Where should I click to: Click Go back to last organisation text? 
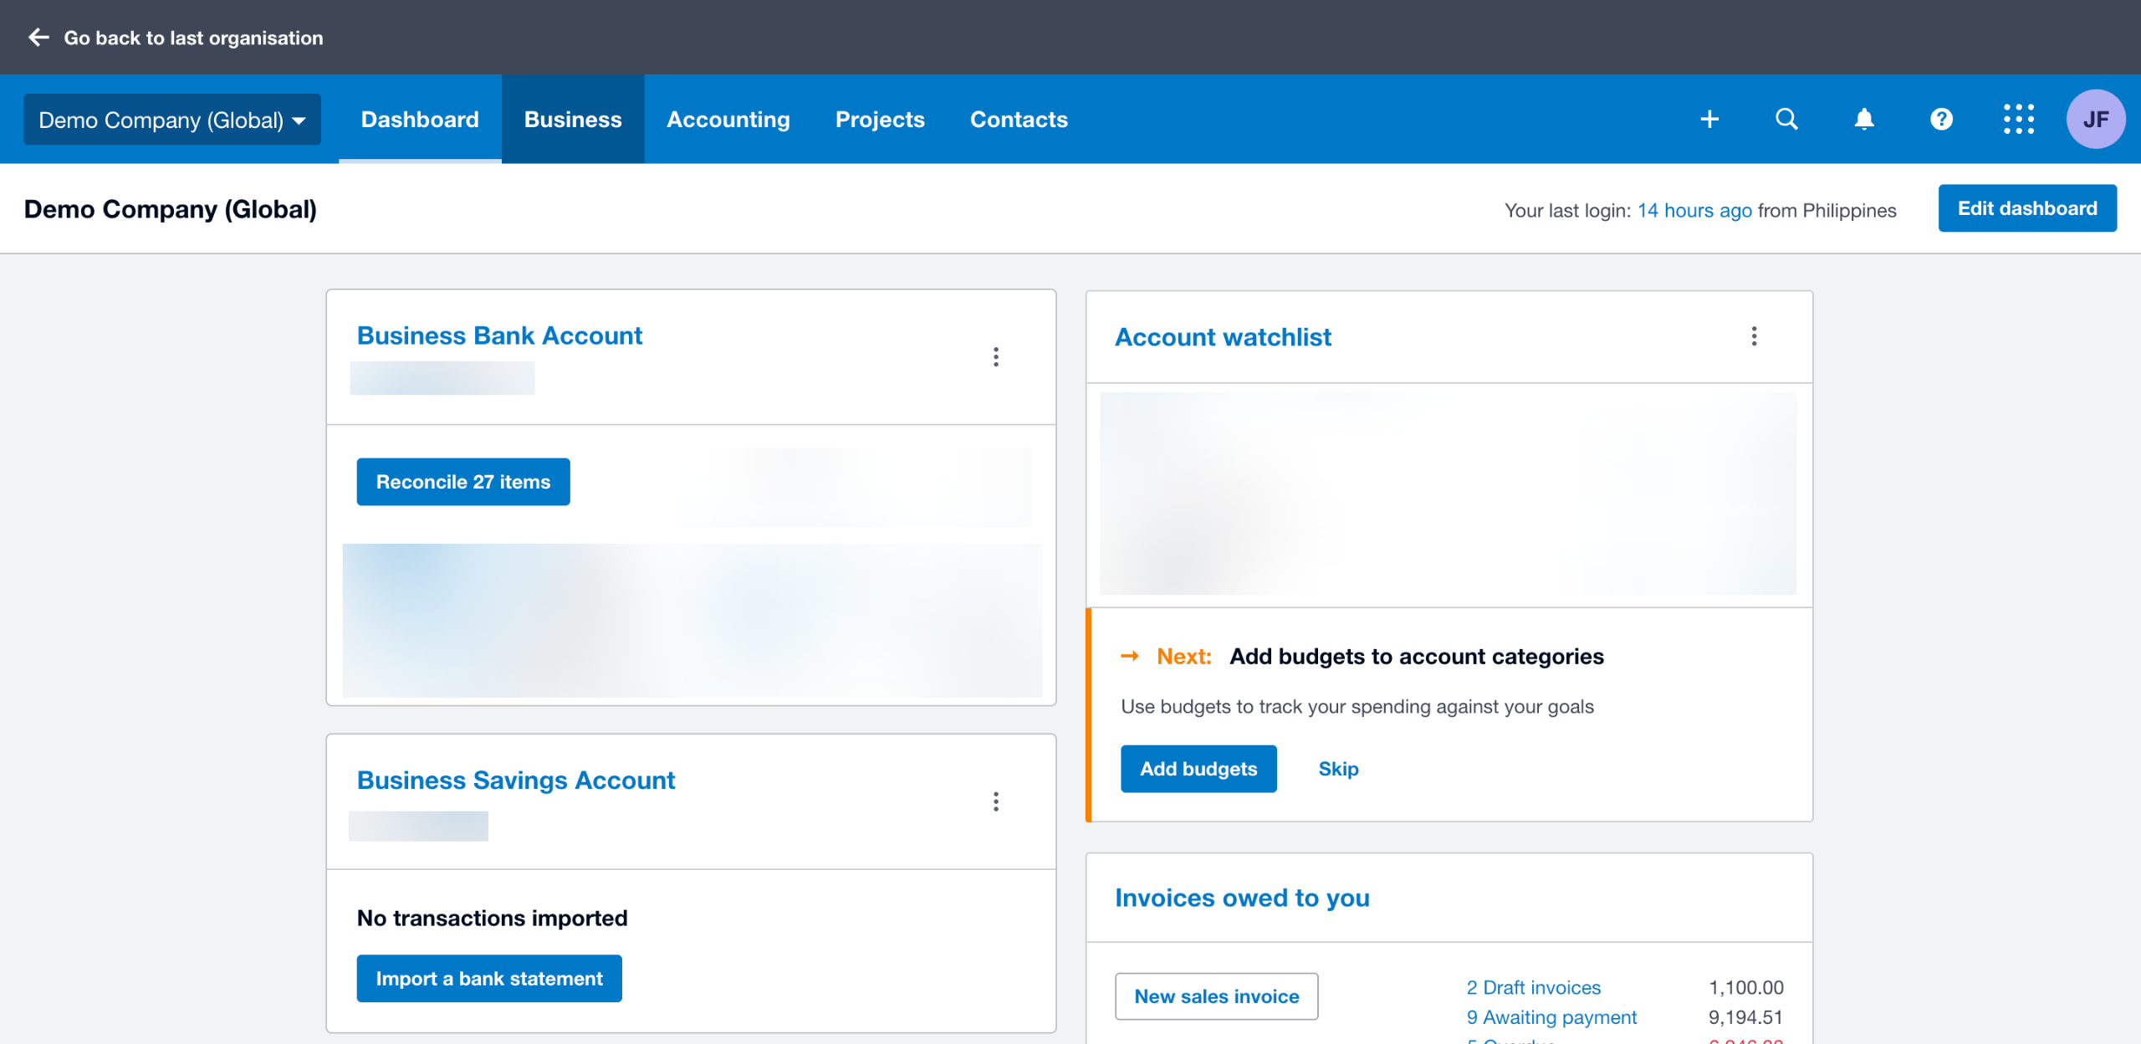coord(193,38)
